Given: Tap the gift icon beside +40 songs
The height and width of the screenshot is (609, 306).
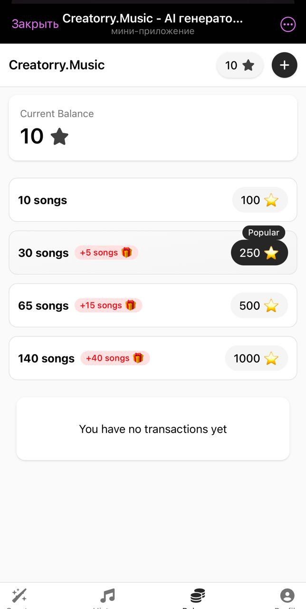Looking at the screenshot, I should [138, 358].
